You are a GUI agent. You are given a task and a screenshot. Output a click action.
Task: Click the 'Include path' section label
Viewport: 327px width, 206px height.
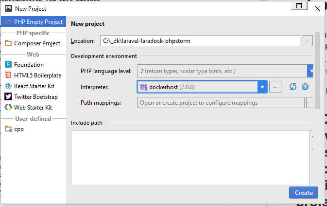pyautogui.click(x=86, y=123)
